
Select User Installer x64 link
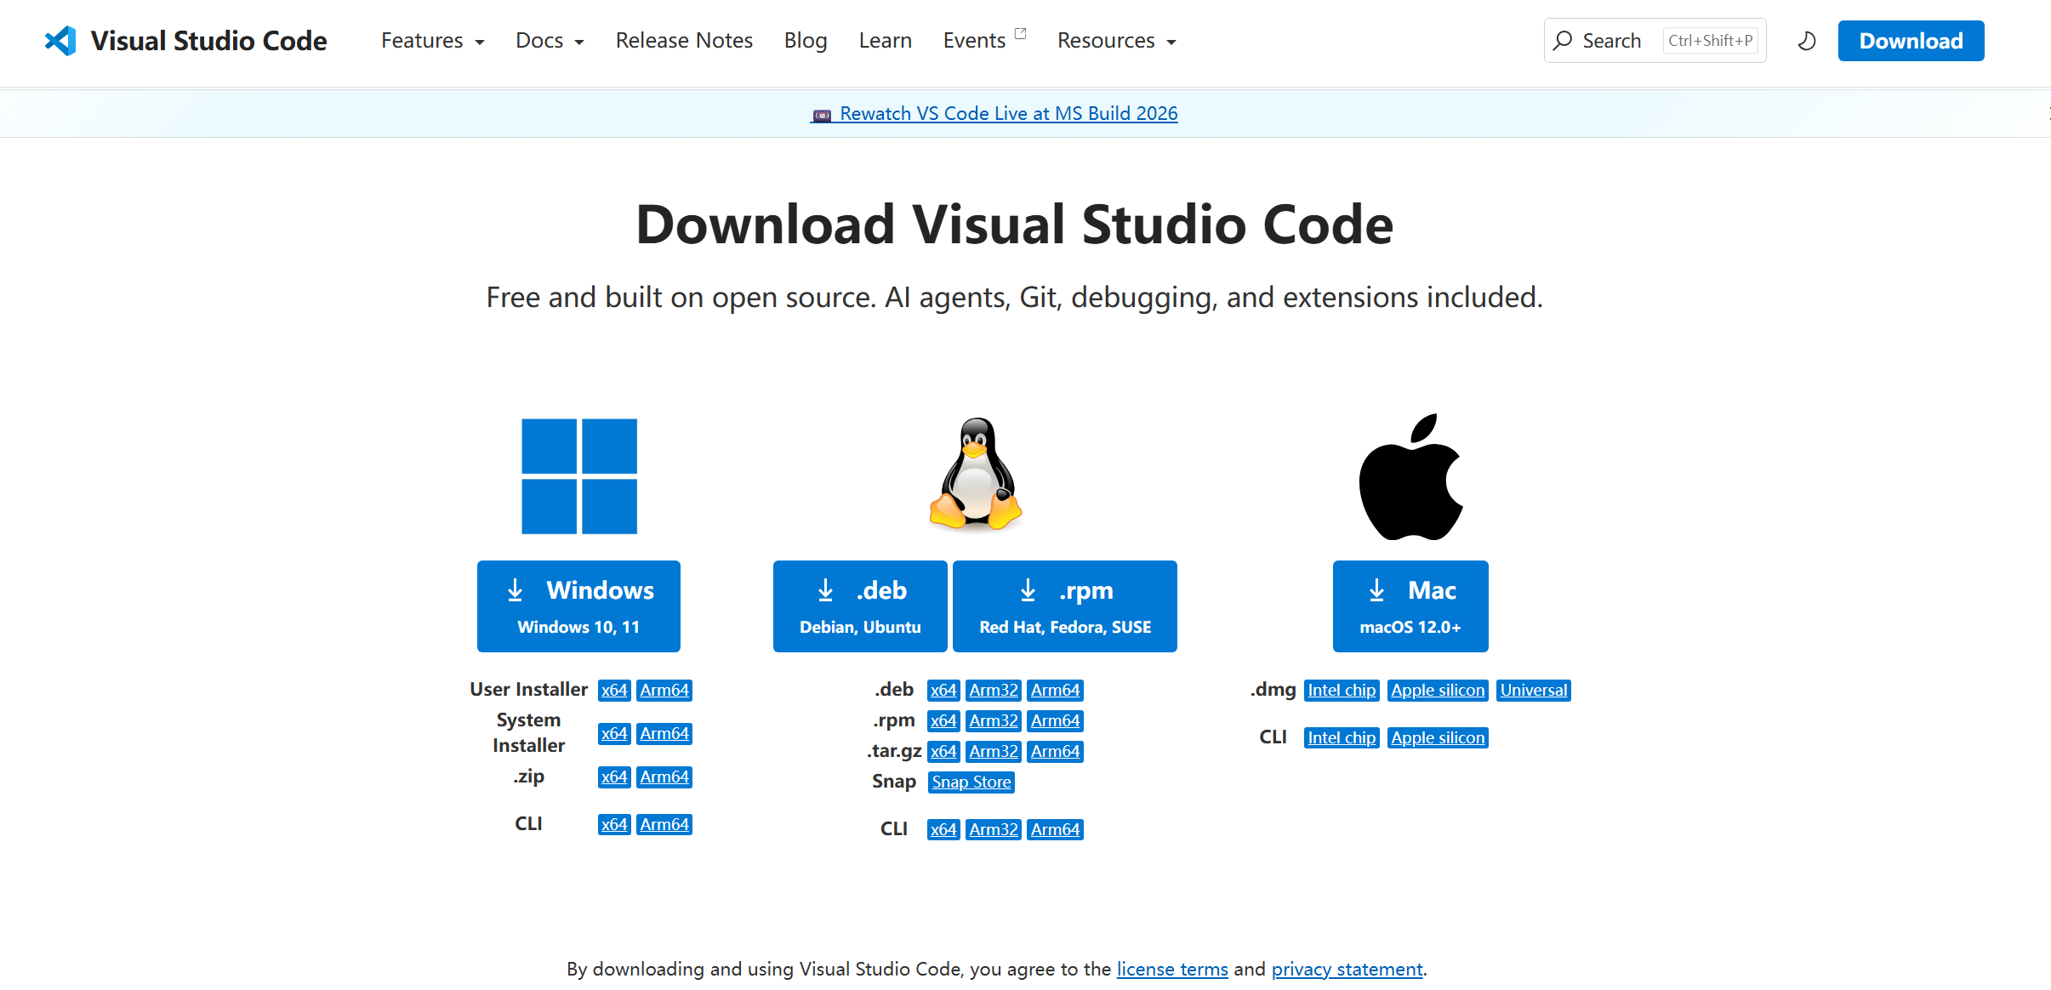click(x=614, y=690)
